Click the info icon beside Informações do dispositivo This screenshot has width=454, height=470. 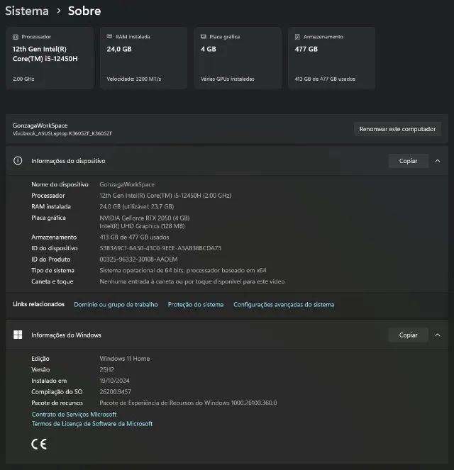(x=18, y=161)
